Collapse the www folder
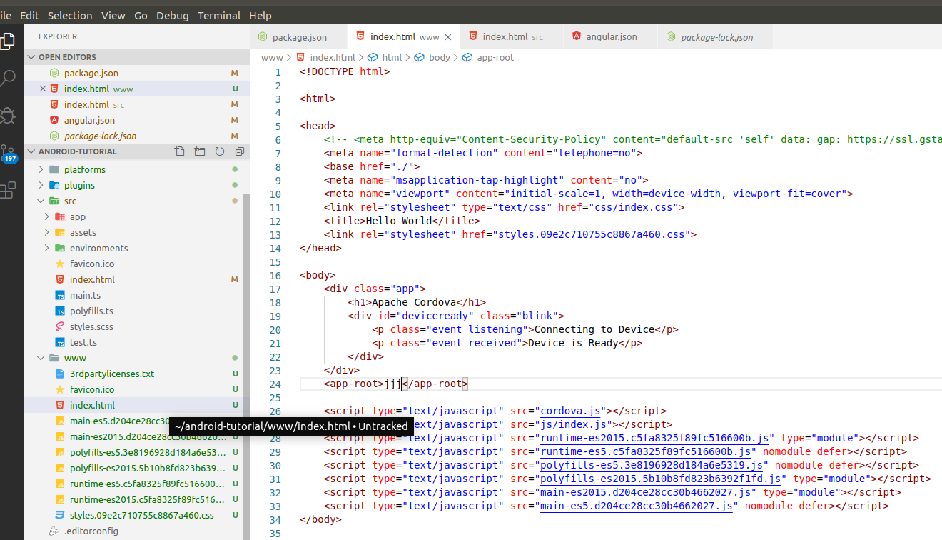 pyautogui.click(x=41, y=358)
